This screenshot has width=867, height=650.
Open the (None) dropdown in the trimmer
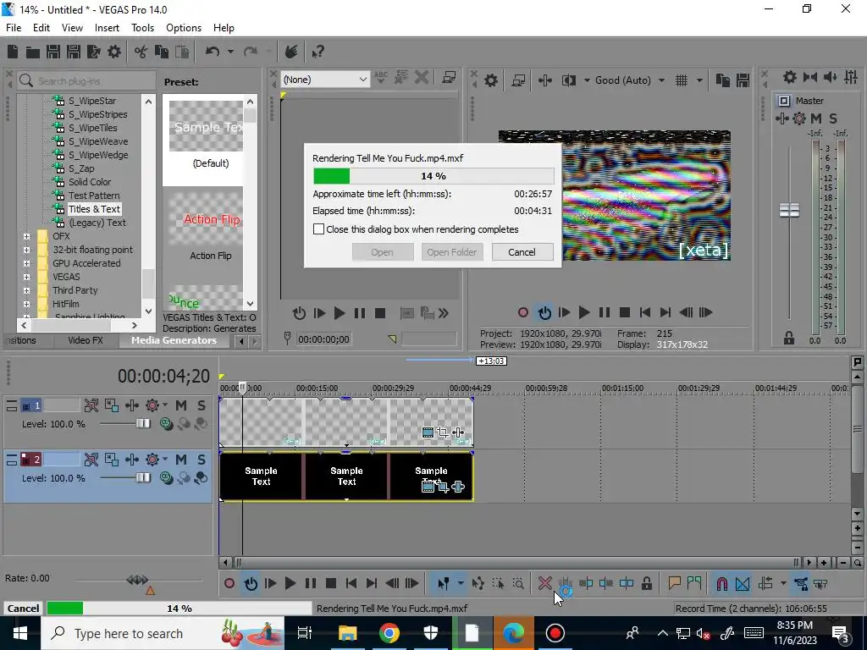(x=324, y=80)
